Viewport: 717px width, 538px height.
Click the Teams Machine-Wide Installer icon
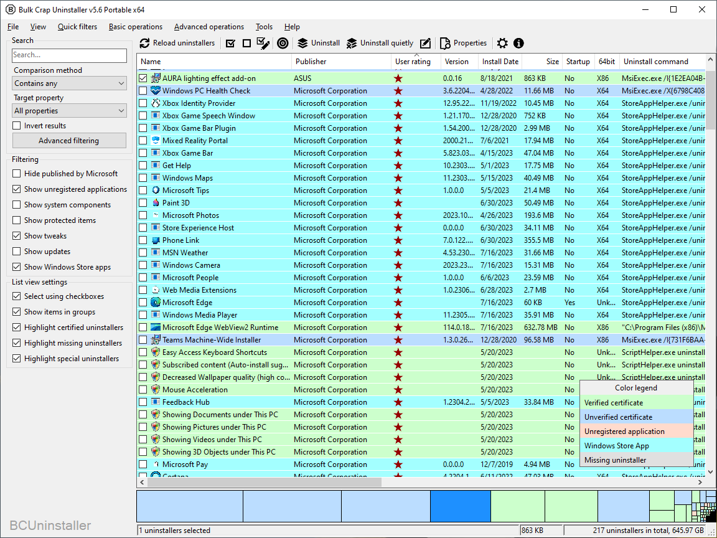[x=156, y=340]
